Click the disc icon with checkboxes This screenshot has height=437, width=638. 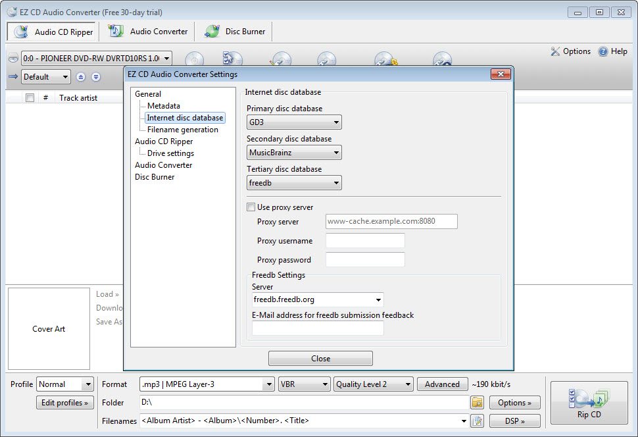coord(232,58)
